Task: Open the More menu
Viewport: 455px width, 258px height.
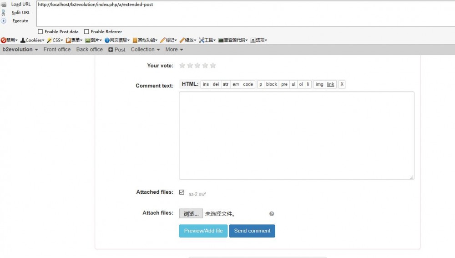Action: click(x=174, y=49)
